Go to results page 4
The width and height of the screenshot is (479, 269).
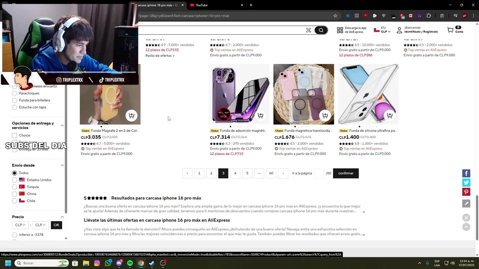pyautogui.click(x=235, y=173)
